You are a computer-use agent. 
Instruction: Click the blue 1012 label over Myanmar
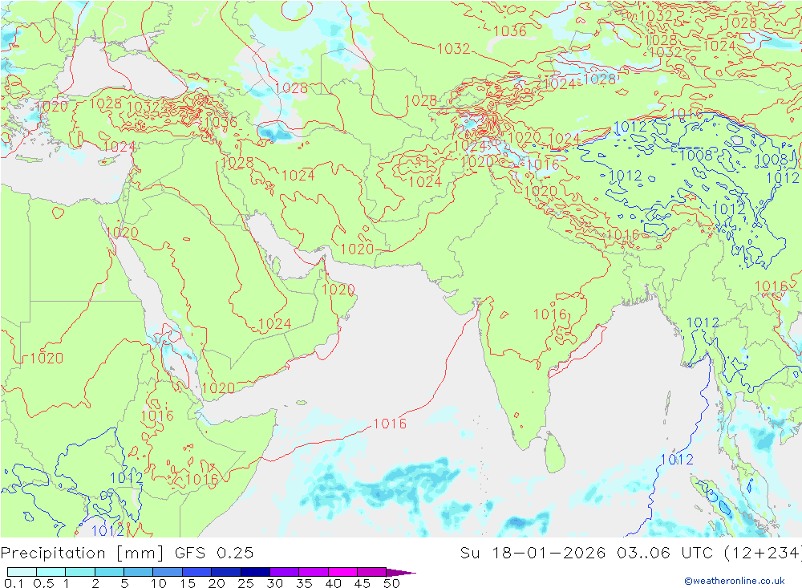pos(703,323)
